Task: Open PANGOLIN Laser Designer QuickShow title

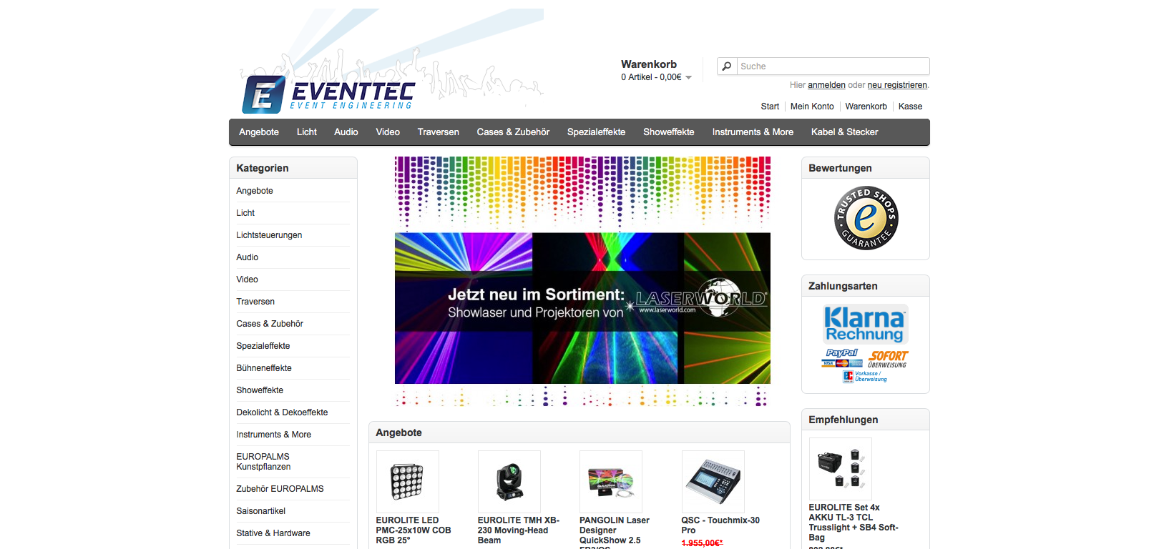Action: coord(615,533)
